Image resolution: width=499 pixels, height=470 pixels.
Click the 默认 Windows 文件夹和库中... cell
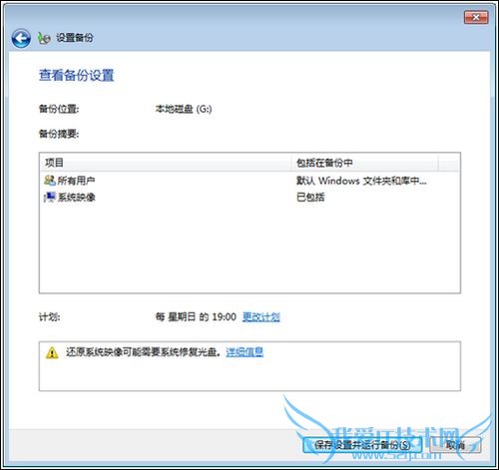point(361,181)
